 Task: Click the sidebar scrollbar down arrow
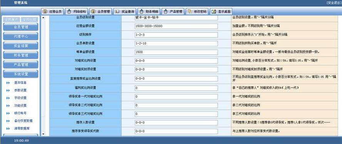pos(43,134)
